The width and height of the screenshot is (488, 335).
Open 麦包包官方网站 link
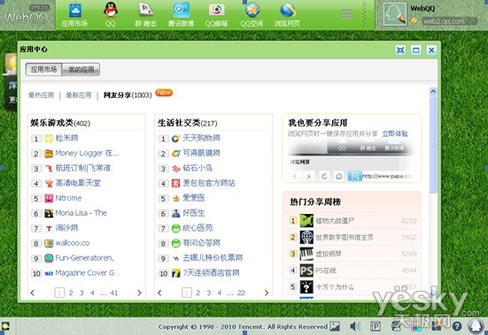tap(209, 183)
